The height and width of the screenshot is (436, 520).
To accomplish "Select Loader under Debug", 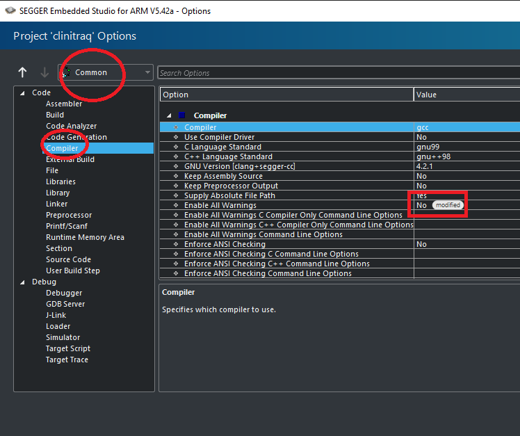I will pyautogui.click(x=58, y=326).
